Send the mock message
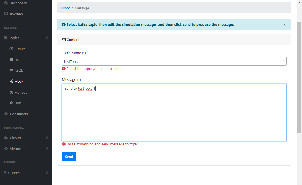 click(x=69, y=157)
